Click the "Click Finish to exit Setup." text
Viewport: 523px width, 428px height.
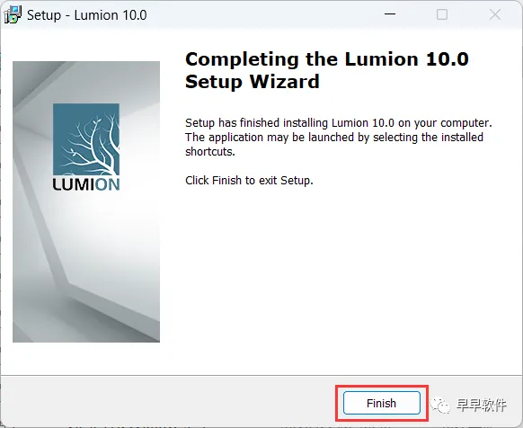tap(249, 180)
